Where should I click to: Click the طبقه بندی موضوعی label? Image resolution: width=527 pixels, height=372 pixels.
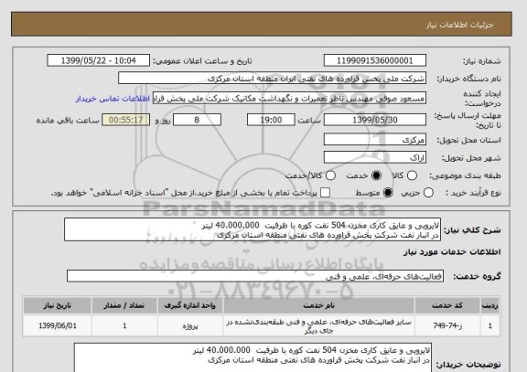tap(465, 175)
